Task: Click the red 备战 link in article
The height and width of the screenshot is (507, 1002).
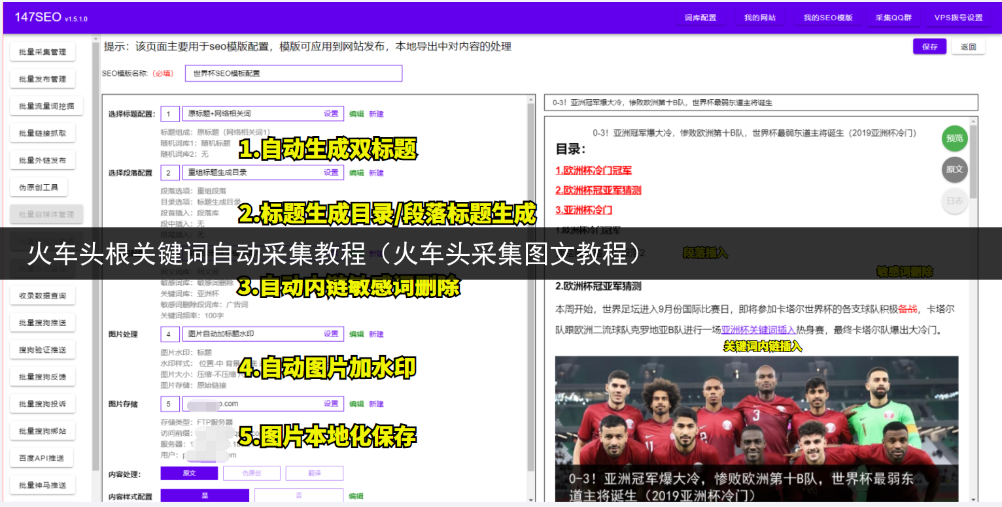Action: (x=908, y=309)
